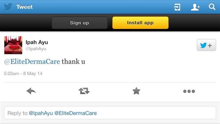Click the Ipah Ayu display name
The height and width of the screenshot is (124, 220).
click(x=37, y=42)
